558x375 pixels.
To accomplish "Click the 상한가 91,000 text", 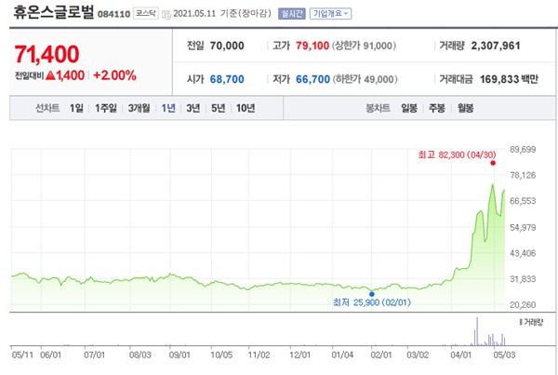I will tap(364, 46).
